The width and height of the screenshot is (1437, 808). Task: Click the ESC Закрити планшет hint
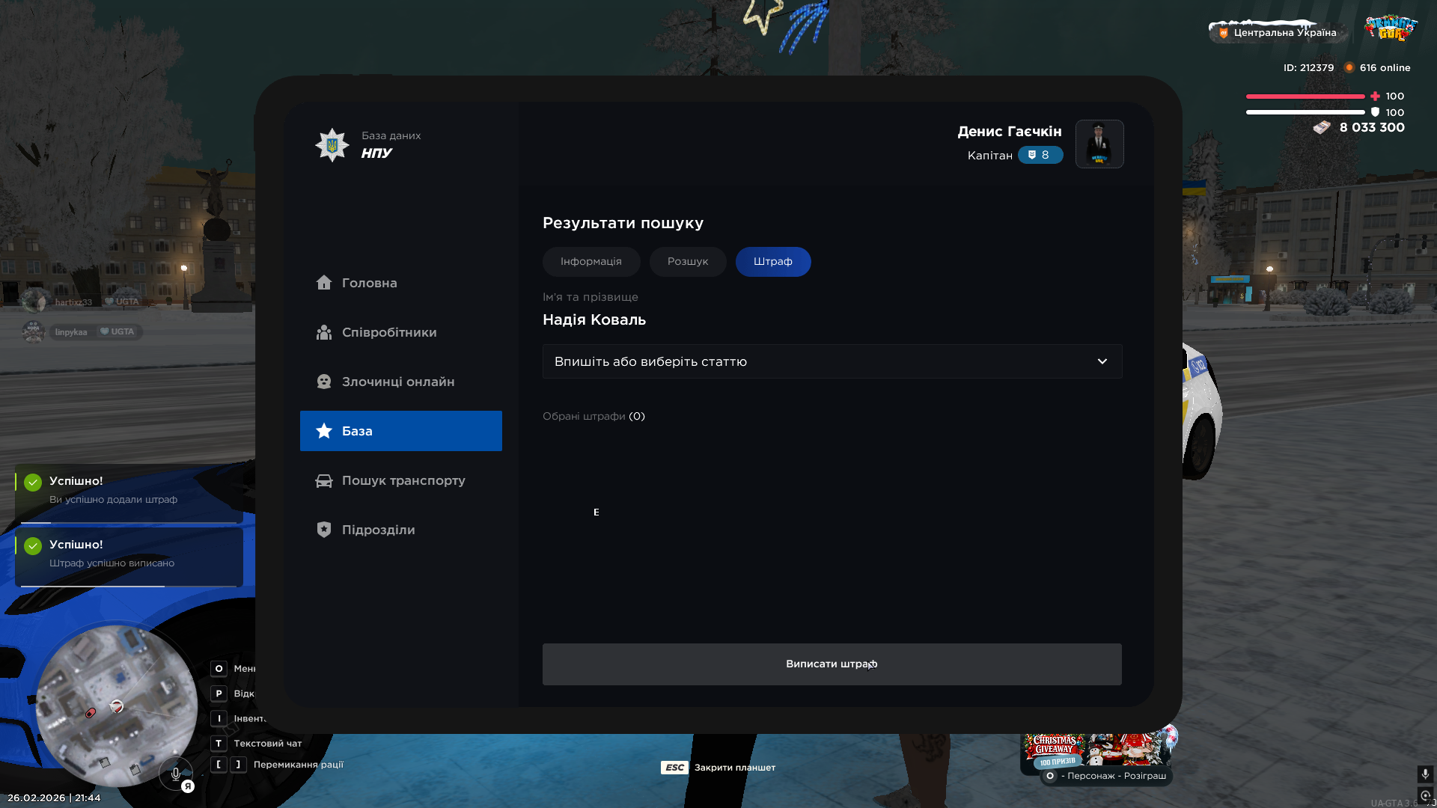click(x=718, y=768)
